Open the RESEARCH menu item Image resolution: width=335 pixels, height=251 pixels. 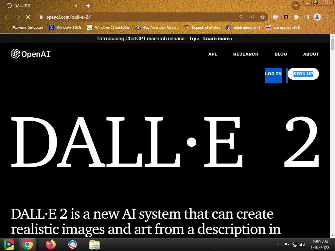pos(246,54)
